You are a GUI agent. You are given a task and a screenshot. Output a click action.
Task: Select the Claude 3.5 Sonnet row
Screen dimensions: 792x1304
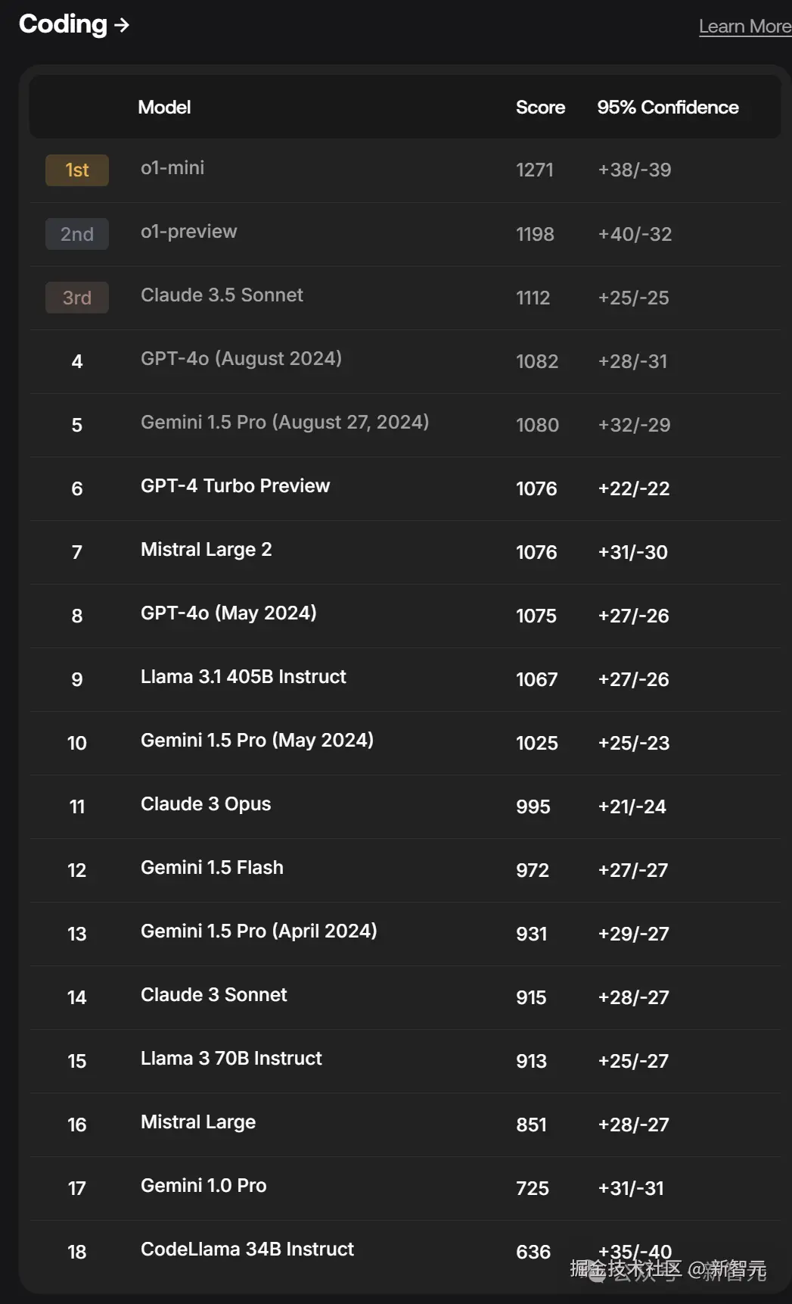(405, 297)
